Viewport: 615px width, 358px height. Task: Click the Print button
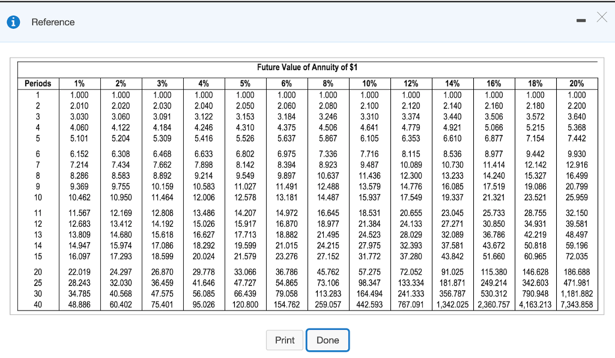tap(285, 340)
